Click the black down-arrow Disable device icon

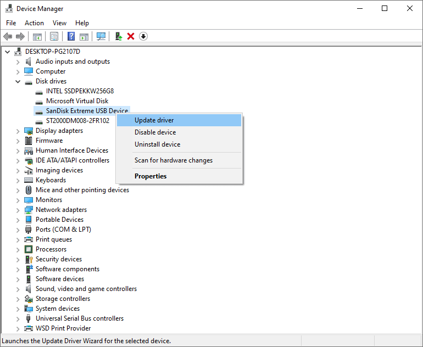[143, 37]
